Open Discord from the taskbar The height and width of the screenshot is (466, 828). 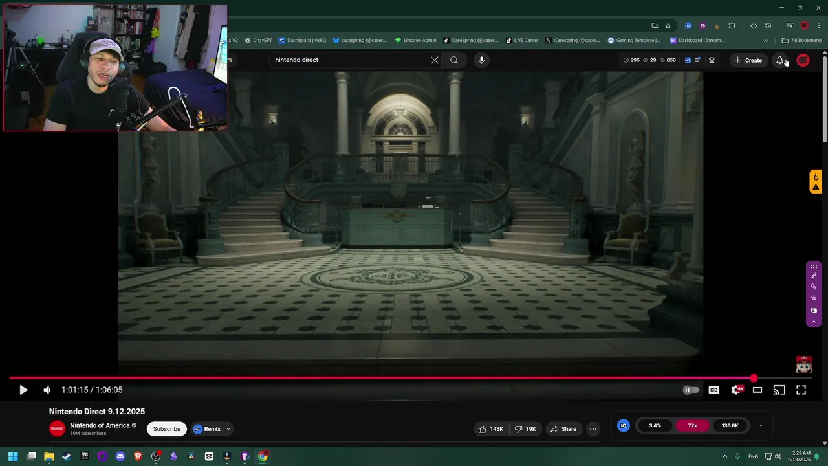click(x=120, y=456)
